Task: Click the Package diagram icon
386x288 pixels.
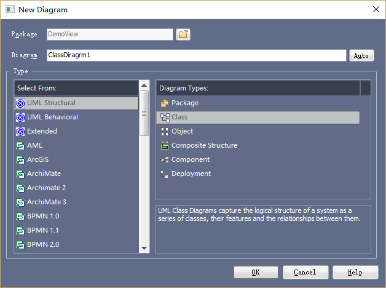Action: 165,103
